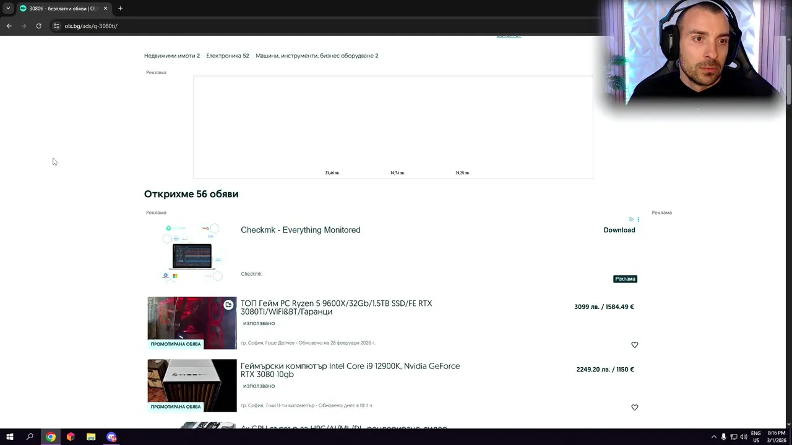The image size is (792, 445).
Task: Open the Intel Core i9 12900K listing thumbnail
Action: click(192, 385)
